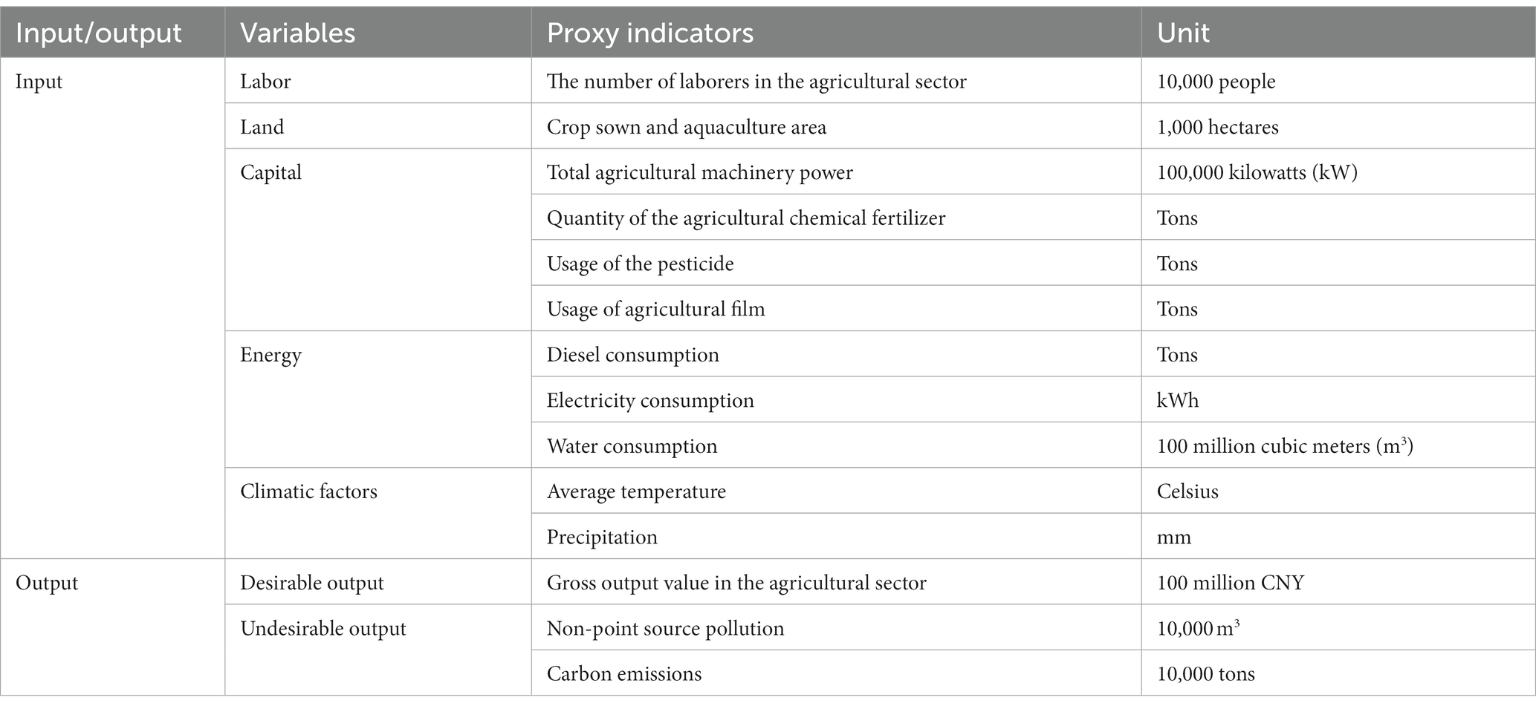
Task: Select the Desirable output cell
Action: tap(378, 582)
